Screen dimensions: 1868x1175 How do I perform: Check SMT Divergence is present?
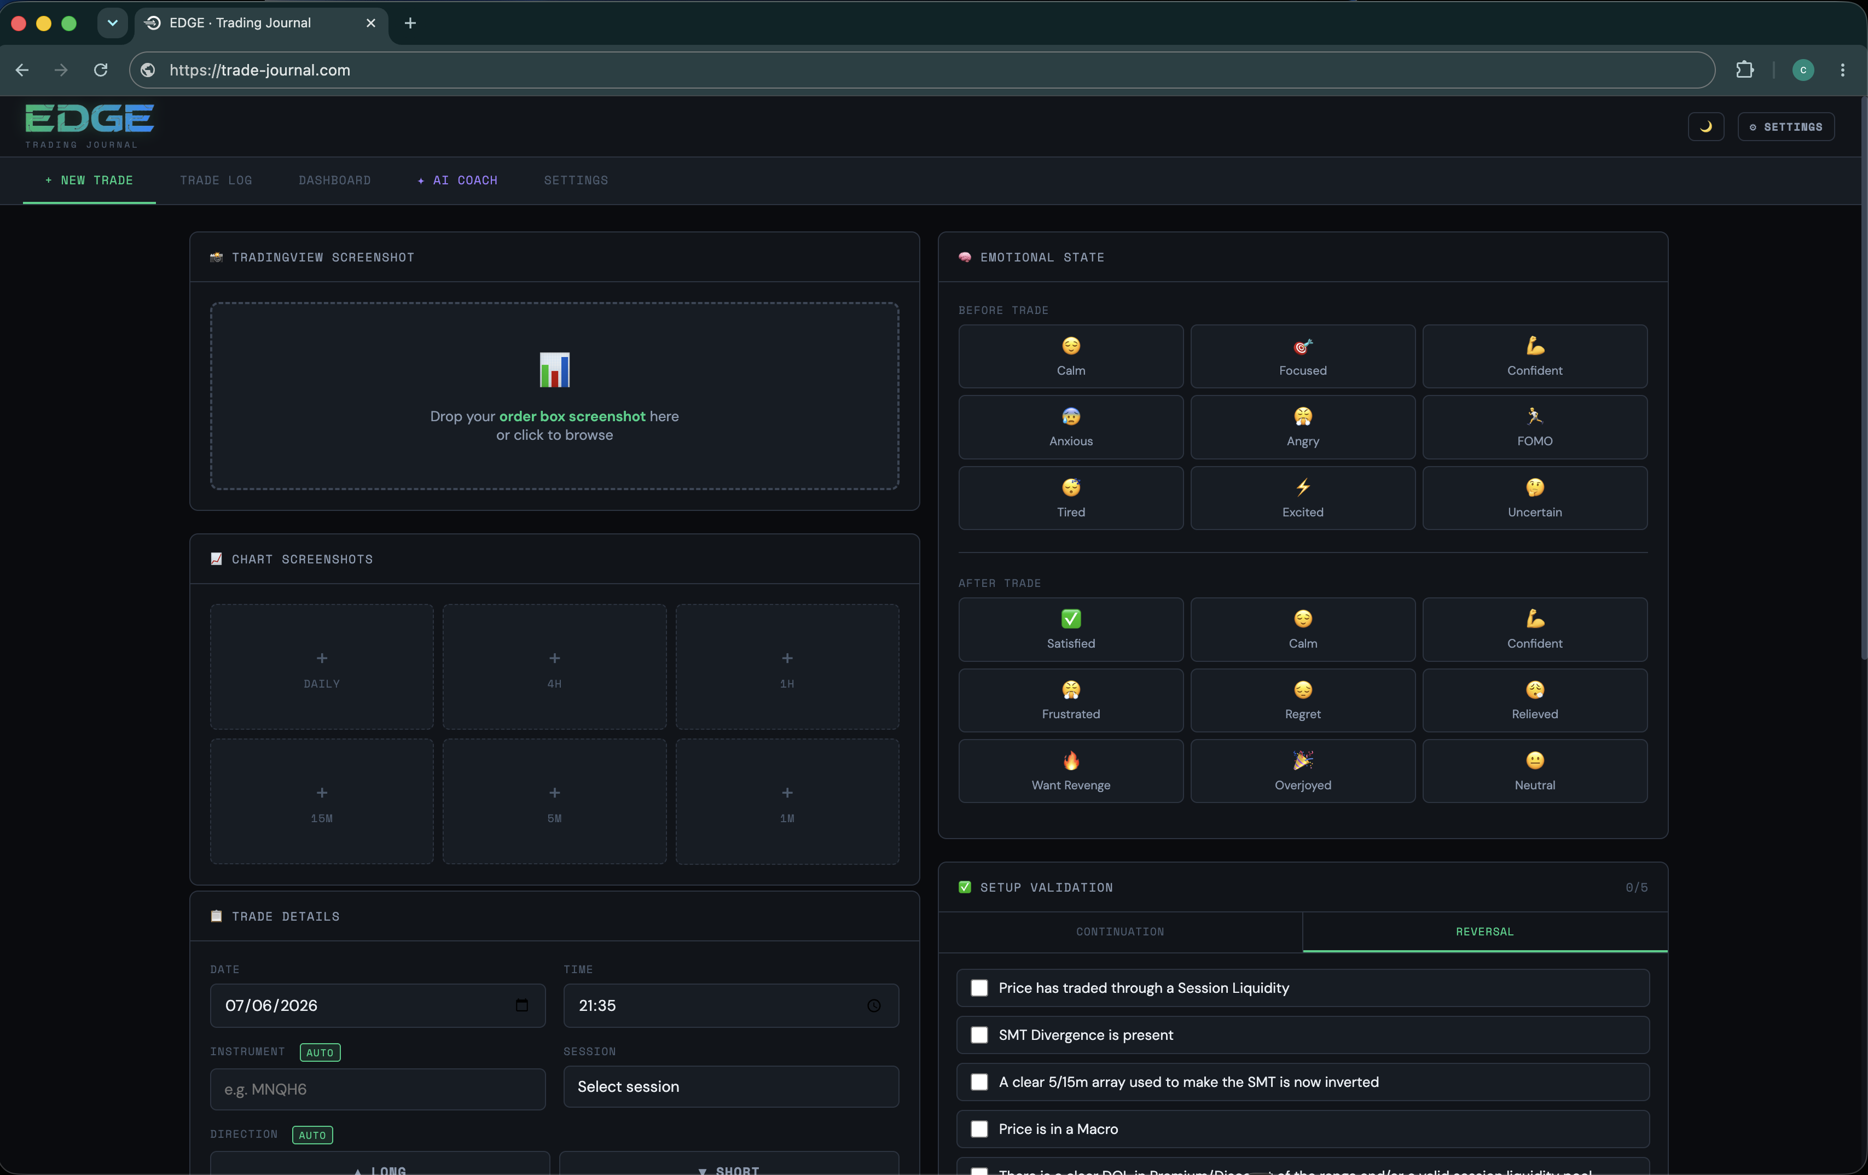[979, 1034]
